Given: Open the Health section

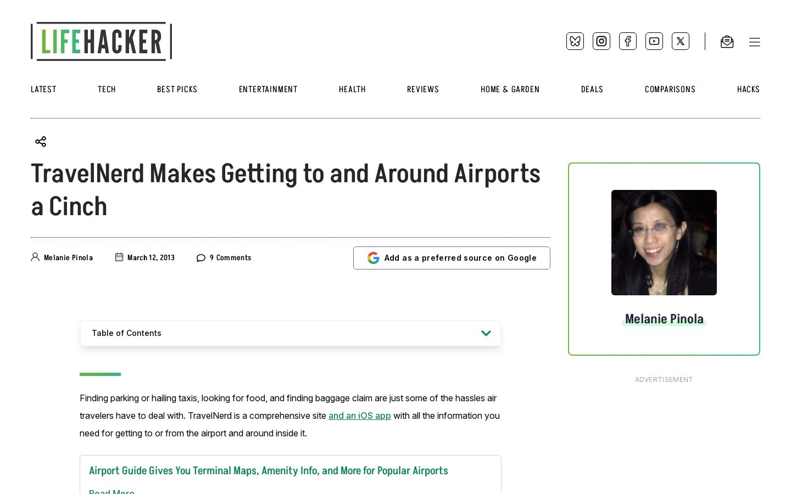Looking at the screenshot, I should pyautogui.click(x=352, y=89).
